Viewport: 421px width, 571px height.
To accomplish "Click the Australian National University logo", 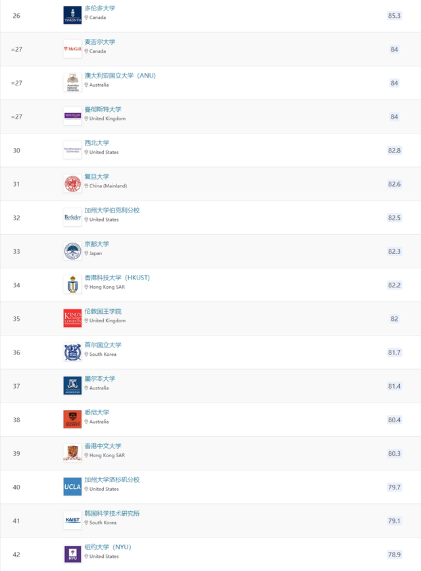I will point(72,83).
